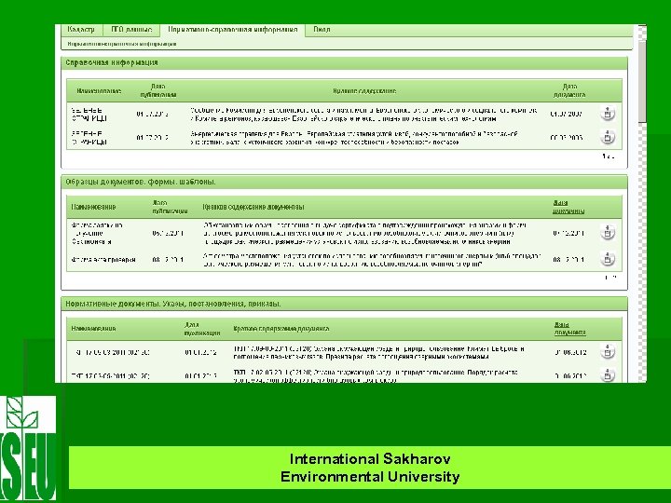671x503 pixels.
Task: Click the 'Нормативно-справочная информация' submenu link
Action: [122, 44]
